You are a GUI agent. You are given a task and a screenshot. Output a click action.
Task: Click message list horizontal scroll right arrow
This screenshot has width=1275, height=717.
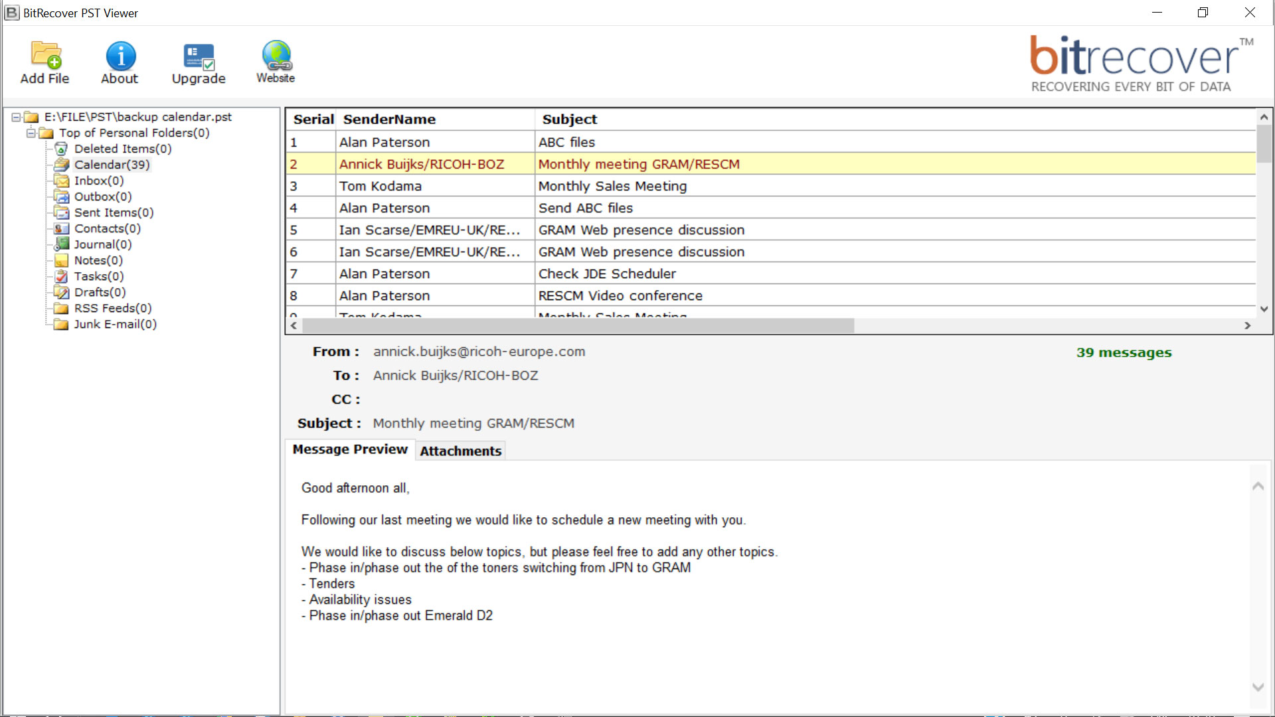point(1247,325)
